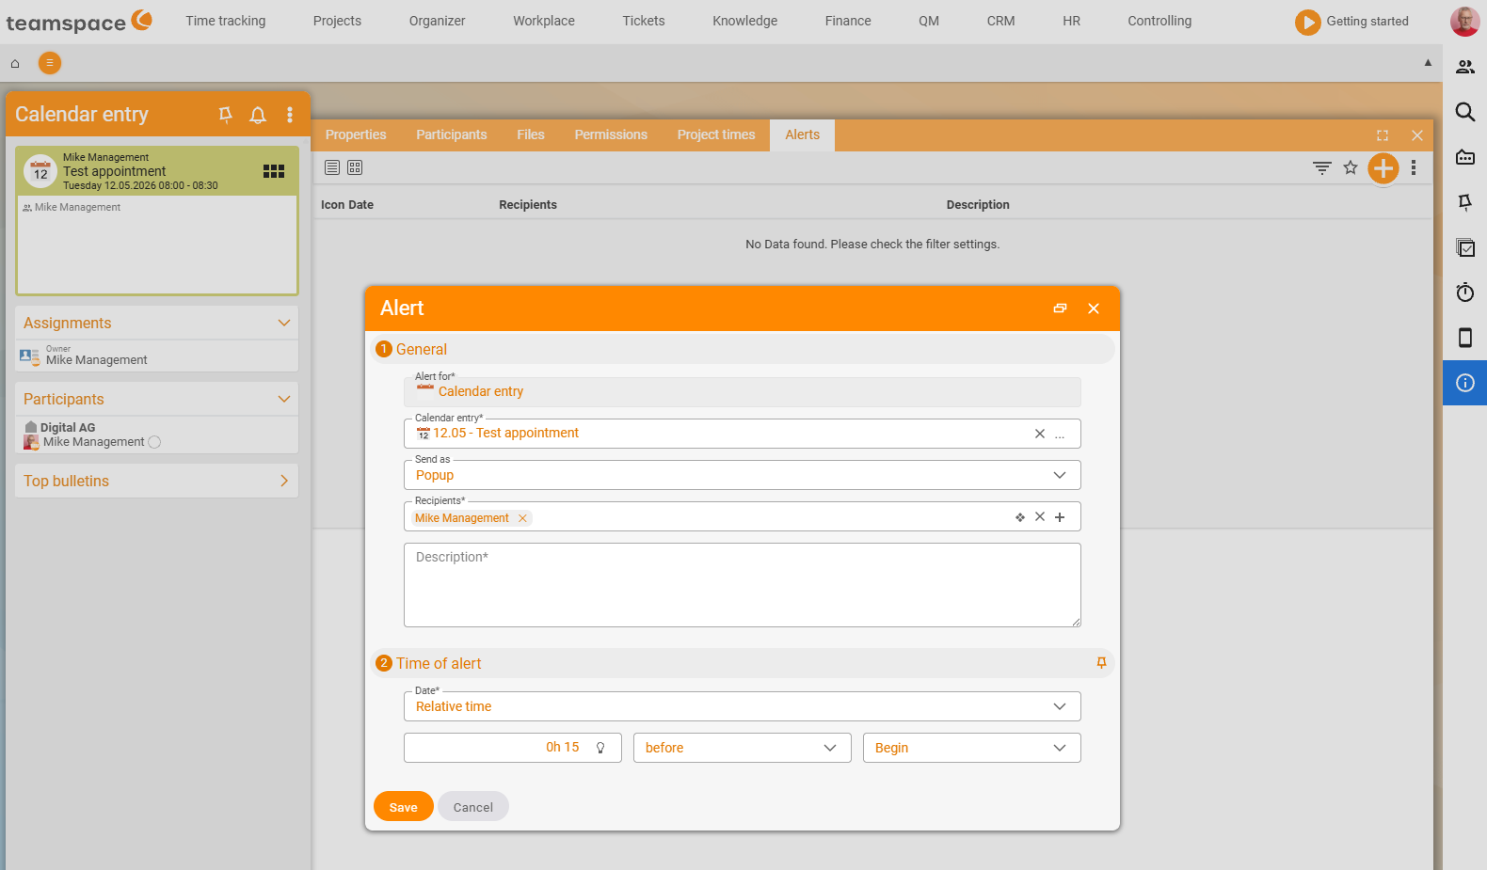
Task: Open search in right sidebar
Action: 1465,112
